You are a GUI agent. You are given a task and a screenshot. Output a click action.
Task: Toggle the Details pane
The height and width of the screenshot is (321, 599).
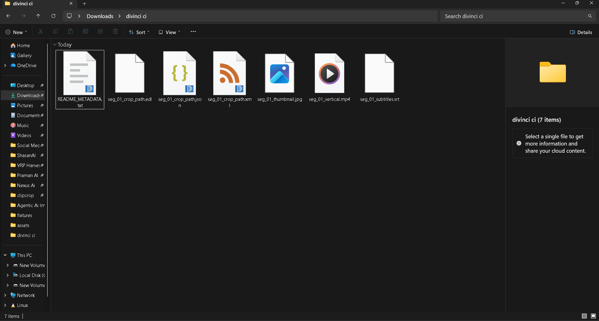(x=581, y=32)
